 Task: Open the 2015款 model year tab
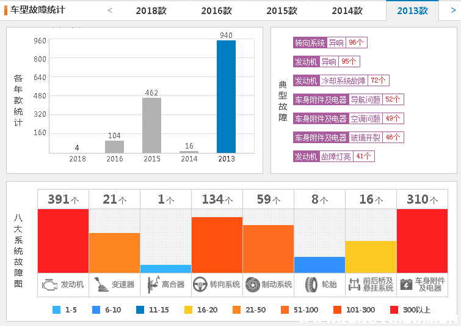tap(281, 11)
